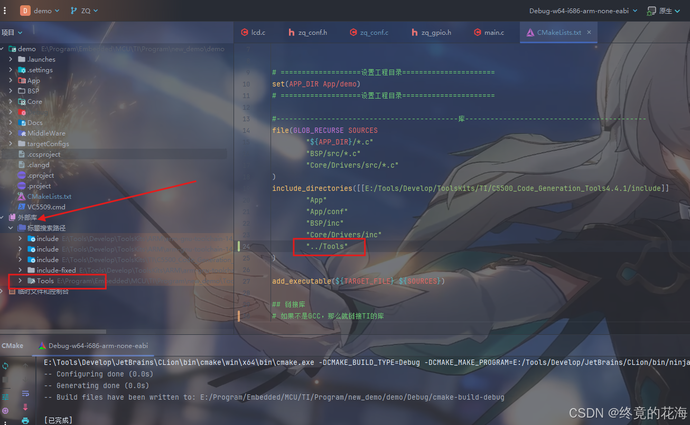Go to next output with down arrow
The width and height of the screenshot is (690, 425).
click(25, 380)
